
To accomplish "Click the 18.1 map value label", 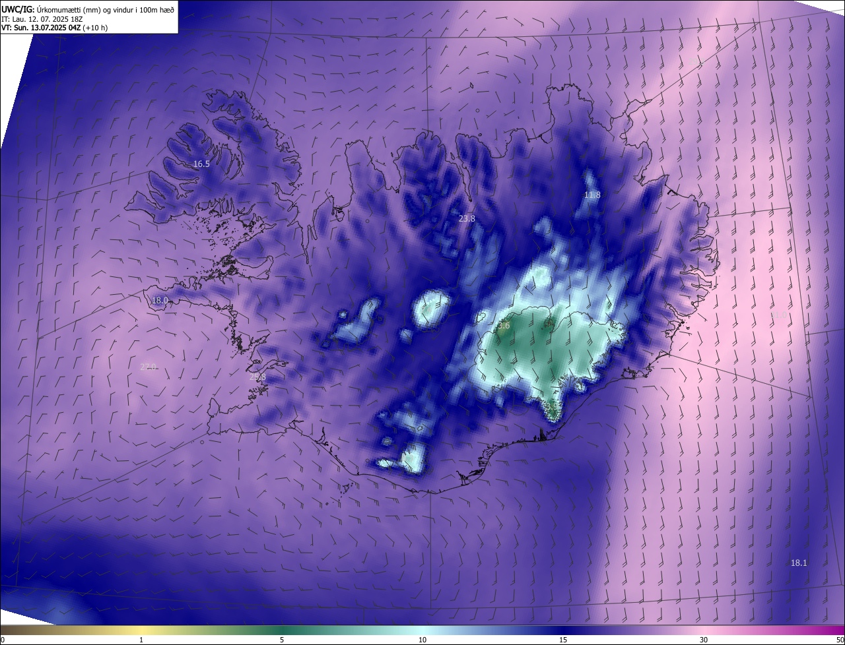I will (799, 563).
